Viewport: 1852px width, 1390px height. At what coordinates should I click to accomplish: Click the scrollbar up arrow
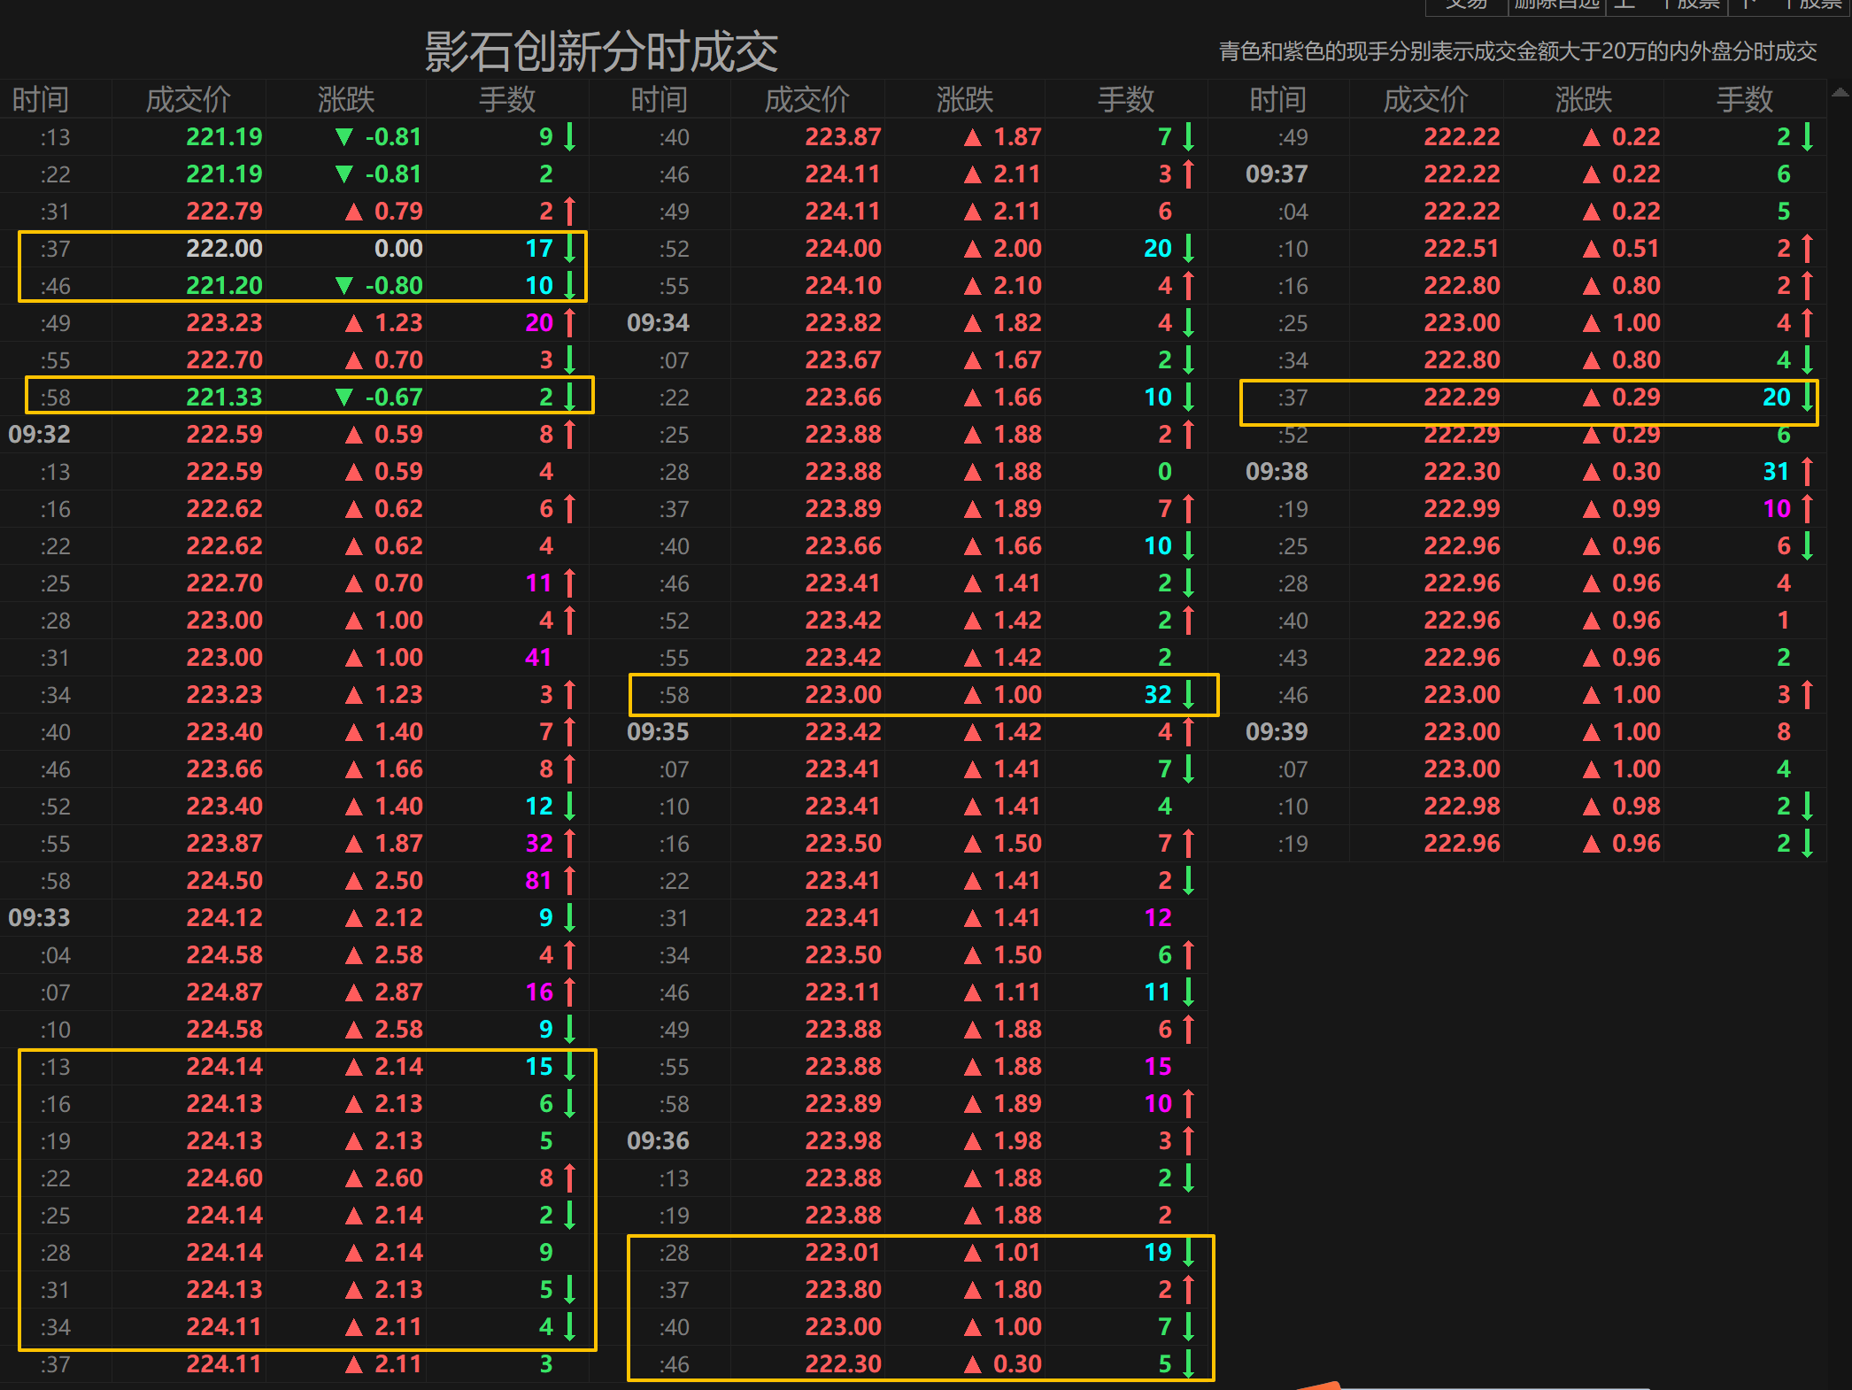pyautogui.click(x=1840, y=92)
